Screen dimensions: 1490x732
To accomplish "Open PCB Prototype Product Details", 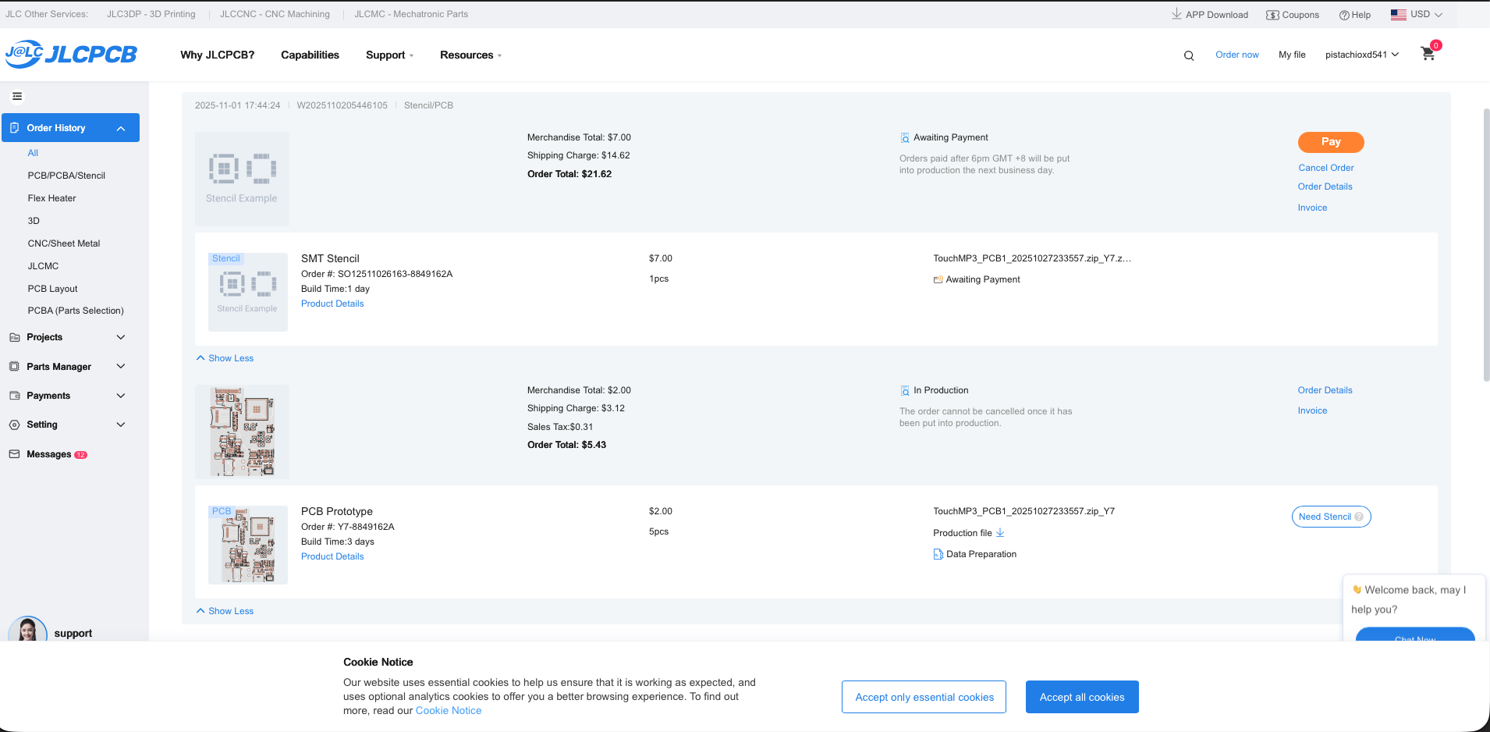I will 332,556.
